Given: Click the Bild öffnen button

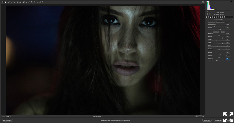Looking at the screenshot, I should click(207, 120).
